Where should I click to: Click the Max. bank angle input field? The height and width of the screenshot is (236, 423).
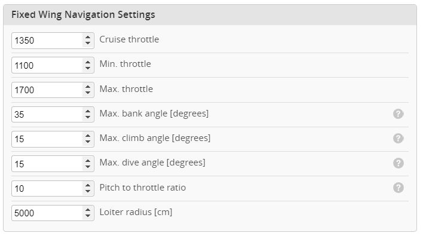click(47, 114)
